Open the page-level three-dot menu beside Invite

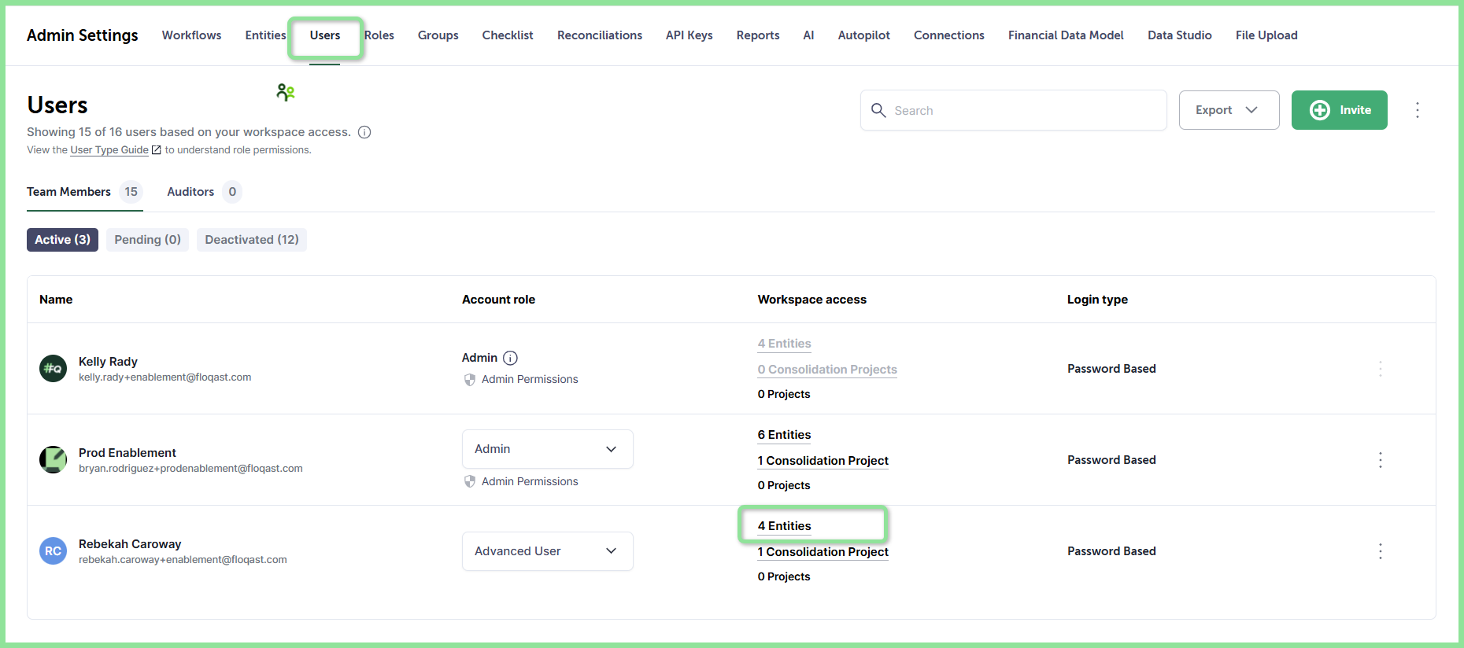point(1418,110)
